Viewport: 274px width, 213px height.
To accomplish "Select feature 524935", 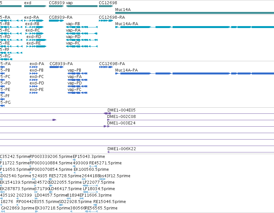I will tap(40, 176).
